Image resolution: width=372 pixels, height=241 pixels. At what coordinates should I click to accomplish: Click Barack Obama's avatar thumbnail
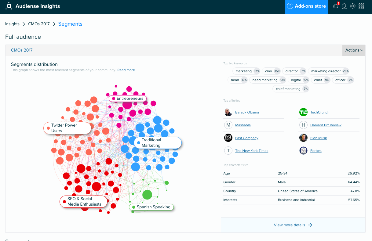(x=228, y=112)
